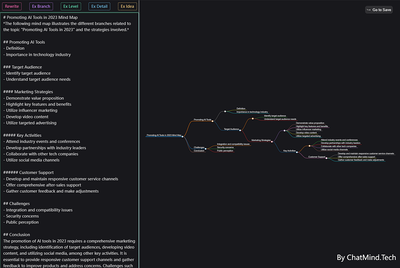Image resolution: width=400 pixels, height=268 pixels.
Task: Click the Ex Branch button
Action: coord(41,6)
